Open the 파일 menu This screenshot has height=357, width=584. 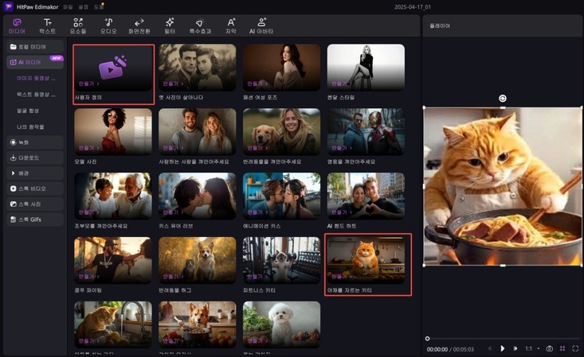pyautogui.click(x=68, y=7)
